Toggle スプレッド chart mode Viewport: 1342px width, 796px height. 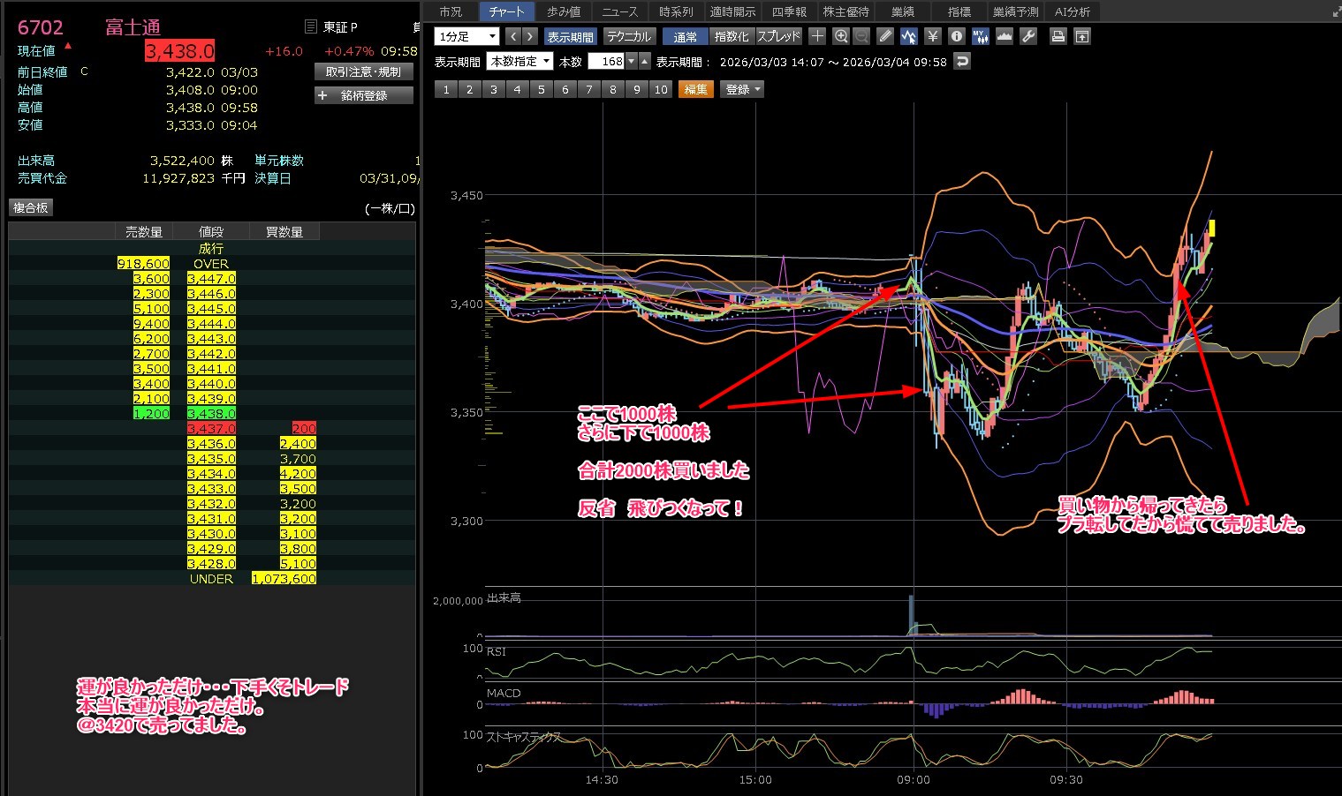point(779,36)
